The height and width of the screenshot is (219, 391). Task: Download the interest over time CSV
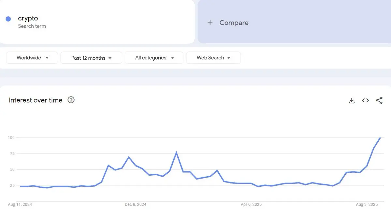pos(352,101)
